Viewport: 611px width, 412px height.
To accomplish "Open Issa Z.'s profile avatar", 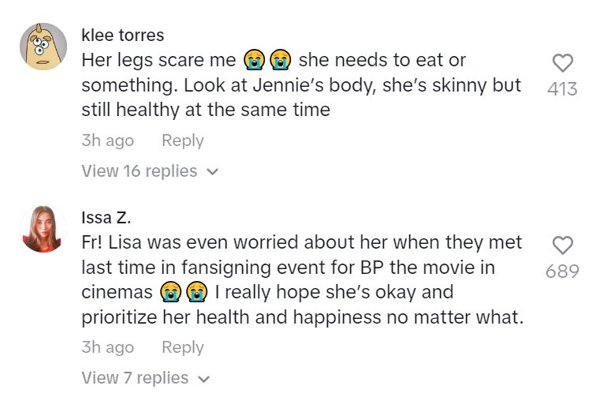I will pos(43,229).
